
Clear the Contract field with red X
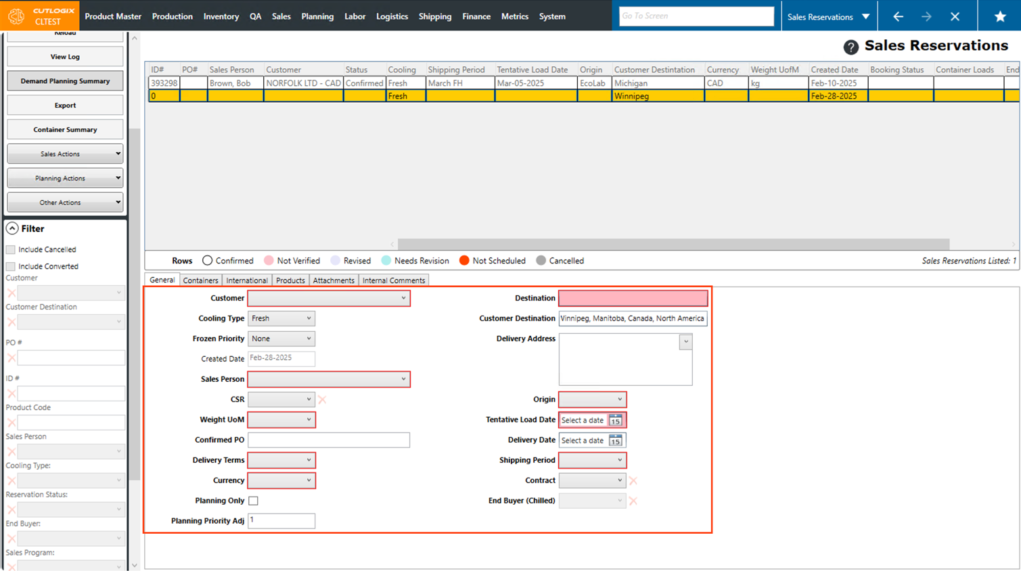tap(633, 481)
